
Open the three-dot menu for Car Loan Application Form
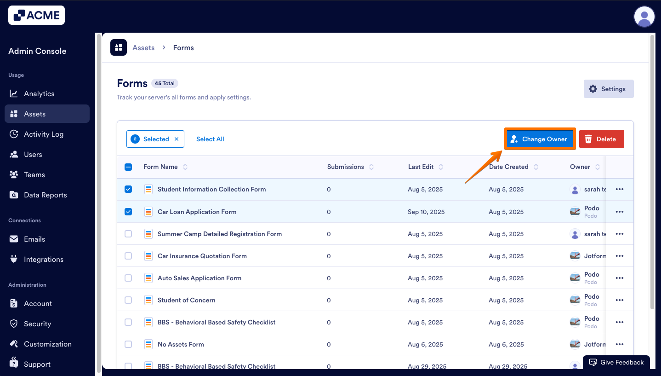620,211
